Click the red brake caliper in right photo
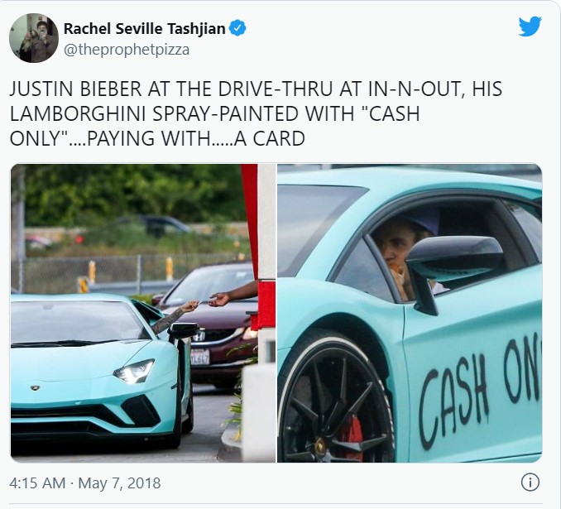 [x=352, y=438]
